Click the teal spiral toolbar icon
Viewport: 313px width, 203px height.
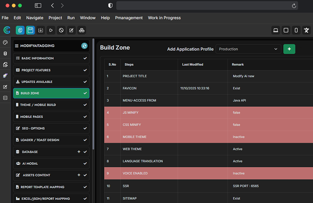click(x=20, y=30)
